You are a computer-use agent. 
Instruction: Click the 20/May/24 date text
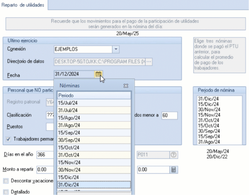218,151
